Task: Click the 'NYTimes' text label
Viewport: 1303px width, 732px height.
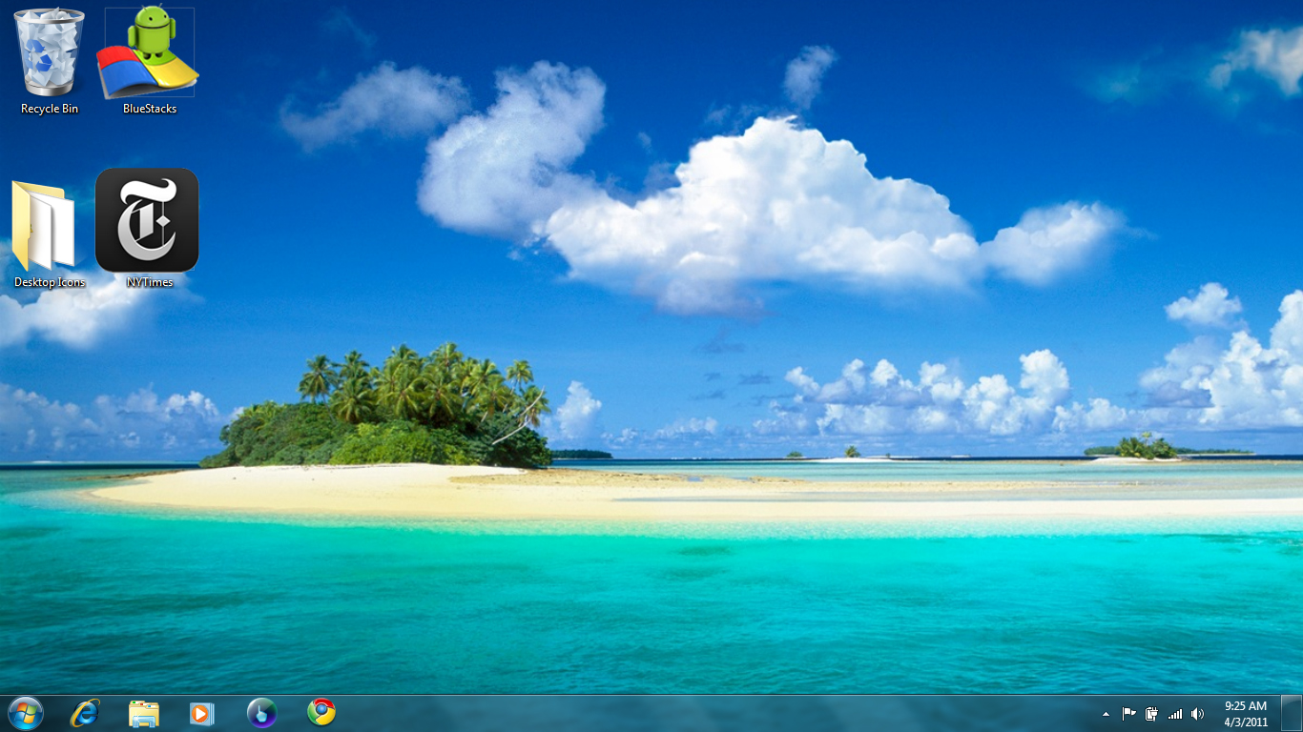Action: point(150,282)
